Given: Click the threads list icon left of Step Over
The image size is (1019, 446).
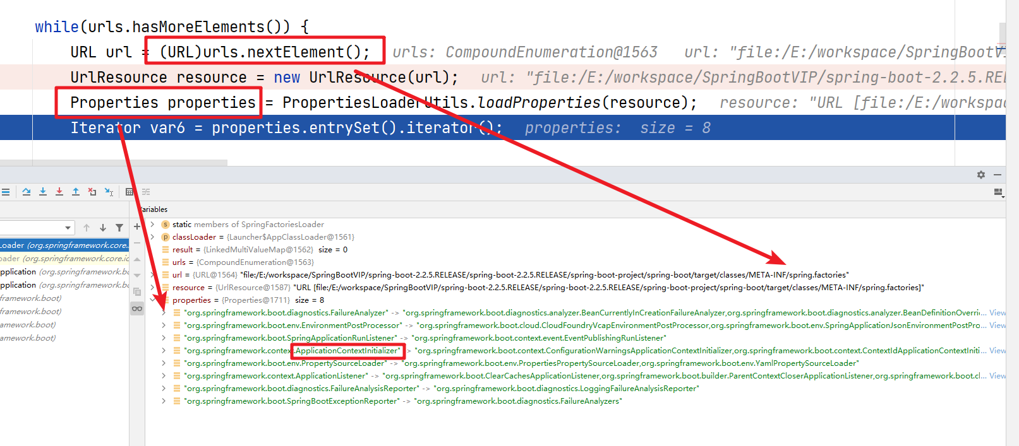Looking at the screenshot, I should click(x=5, y=192).
